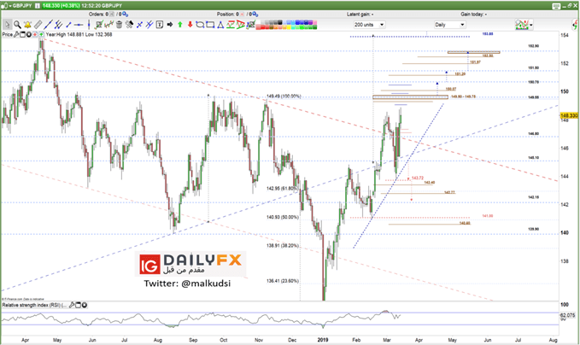Select the triangle drawing tool
580x345 pixels.
tap(220, 25)
